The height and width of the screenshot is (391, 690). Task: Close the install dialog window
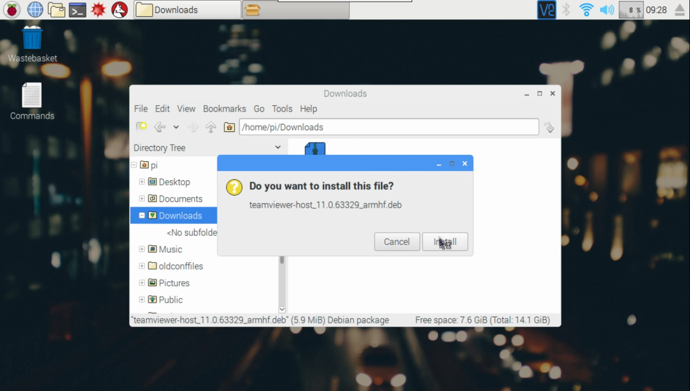(465, 164)
